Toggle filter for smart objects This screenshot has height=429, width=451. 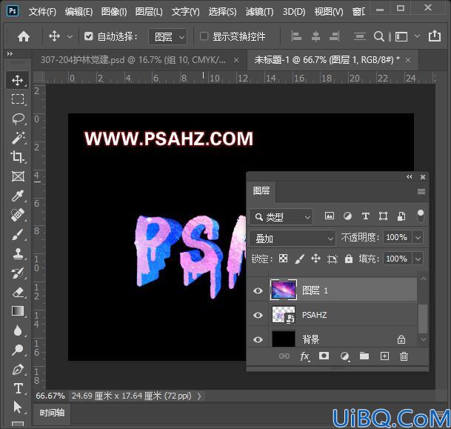(401, 216)
